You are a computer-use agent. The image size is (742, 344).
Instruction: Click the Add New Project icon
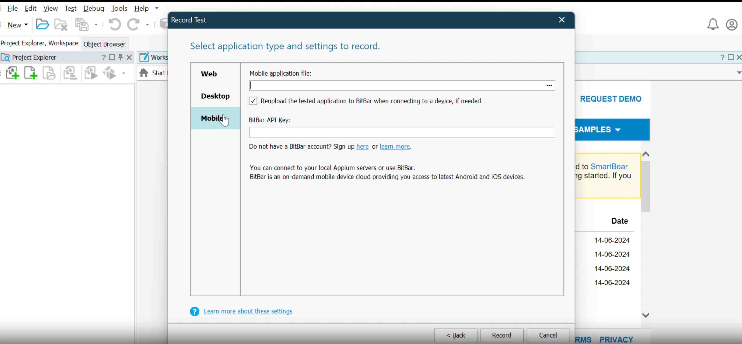click(12, 73)
